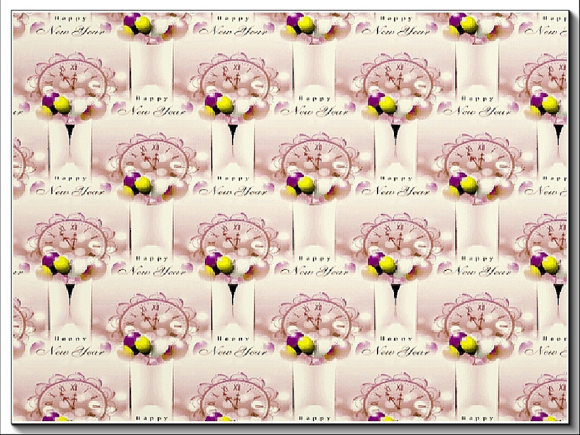
Task: Click 'Happy New Year' text right of top-left clock
Action: pyautogui.click(x=152, y=108)
